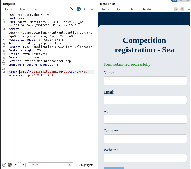Click the Website input field
191x169 pixels.
click(x=145, y=158)
